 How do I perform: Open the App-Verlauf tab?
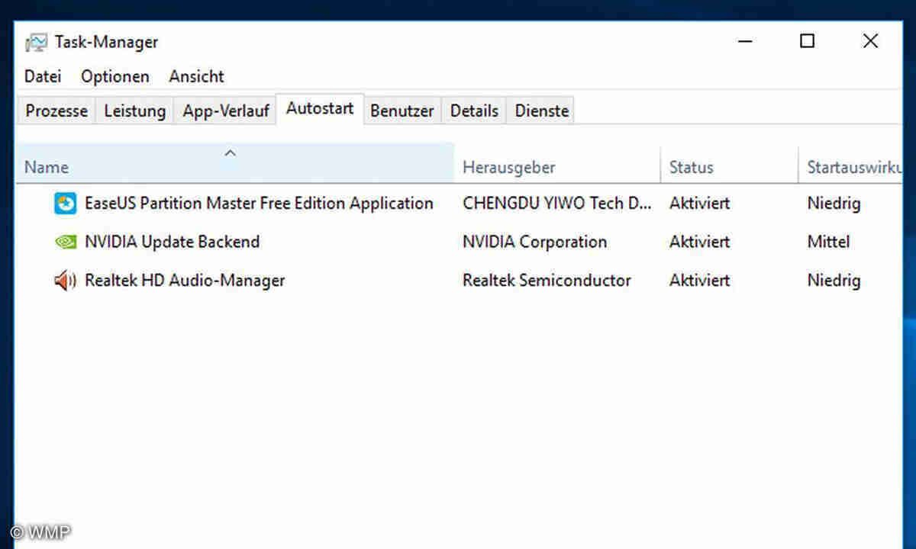pos(226,111)
